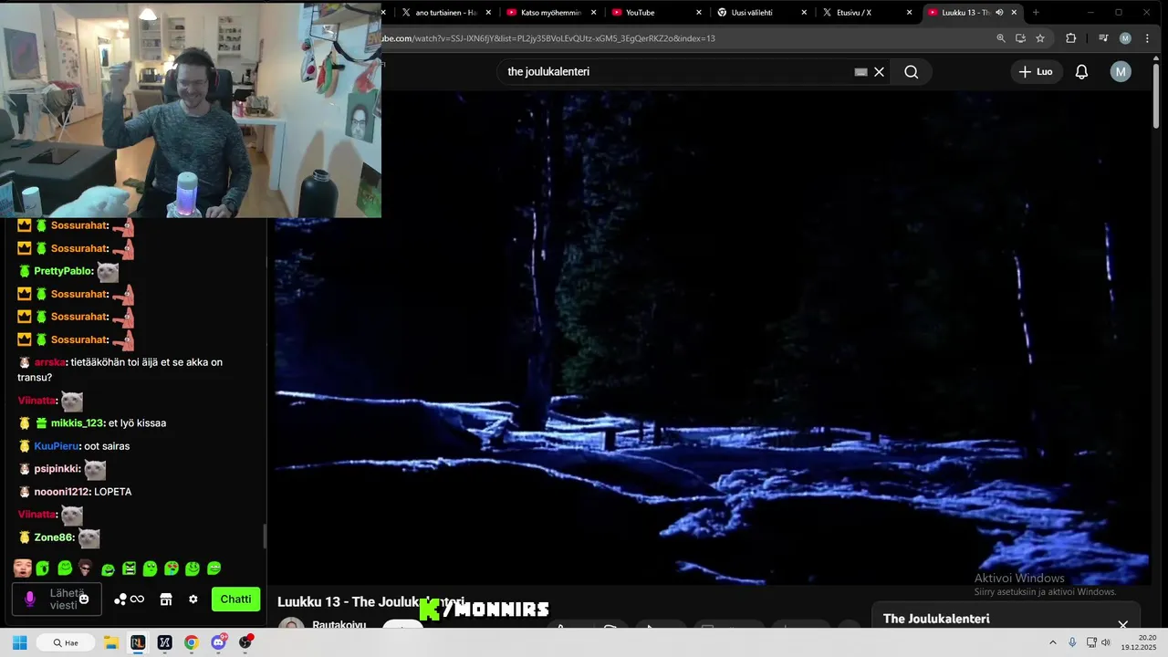1168x657 pixels.
Task: Open the Windows Start button
Action: click(19, 642)
